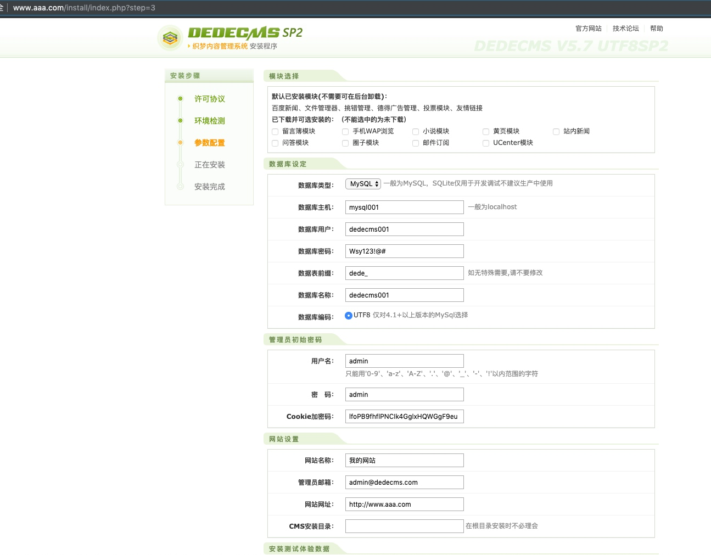Click the administrator 密码 input field

[405, 394]
